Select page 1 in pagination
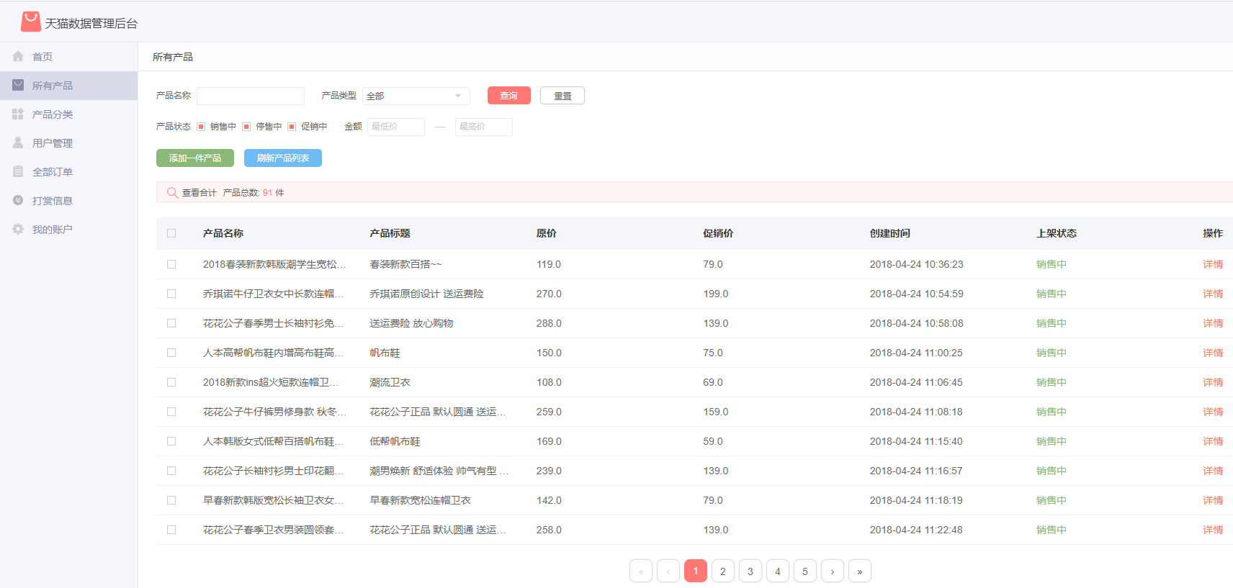Image resolution: width=1233 pixels, height=588 pixels. [696, 571]
